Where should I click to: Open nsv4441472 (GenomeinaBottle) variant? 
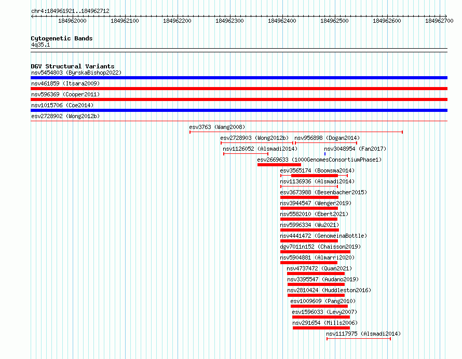[323, 236]
